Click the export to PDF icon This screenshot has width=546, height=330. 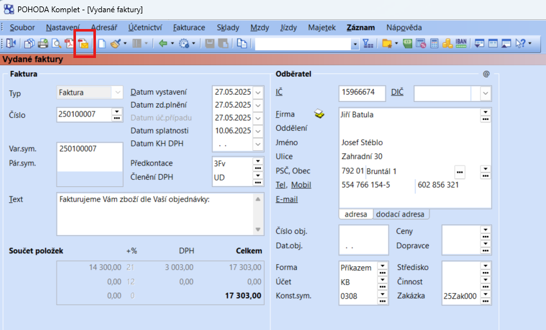[x=70, y=44]
